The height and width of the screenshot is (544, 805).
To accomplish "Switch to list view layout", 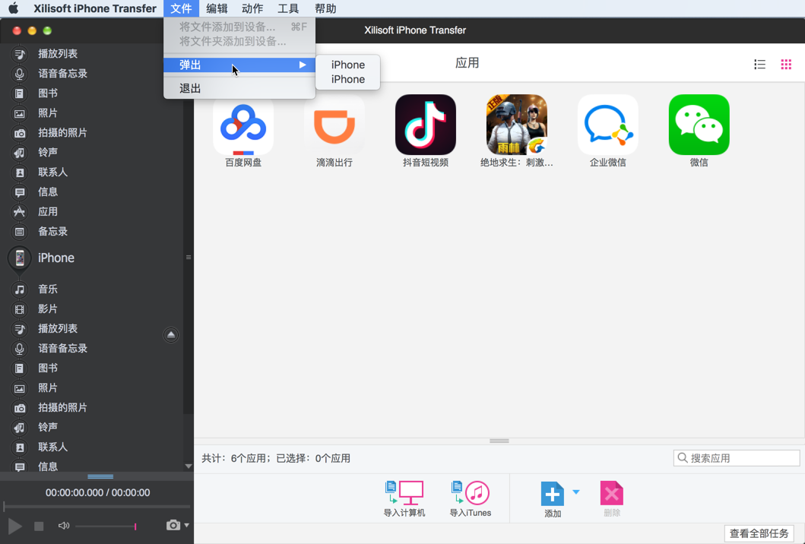I will 760,64.
